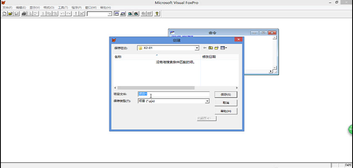Expand the 保存在 folder dropdown showing X2-01
Screen dimensions: 353x168
pos(197,48)
